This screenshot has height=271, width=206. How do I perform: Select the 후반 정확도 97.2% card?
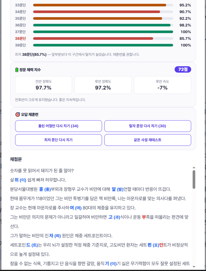click(103, 85)
